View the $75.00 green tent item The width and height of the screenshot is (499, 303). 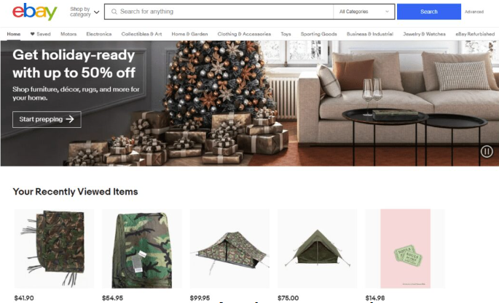(318, 249)
